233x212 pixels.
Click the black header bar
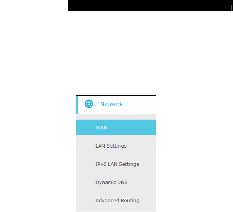[150, 5]
